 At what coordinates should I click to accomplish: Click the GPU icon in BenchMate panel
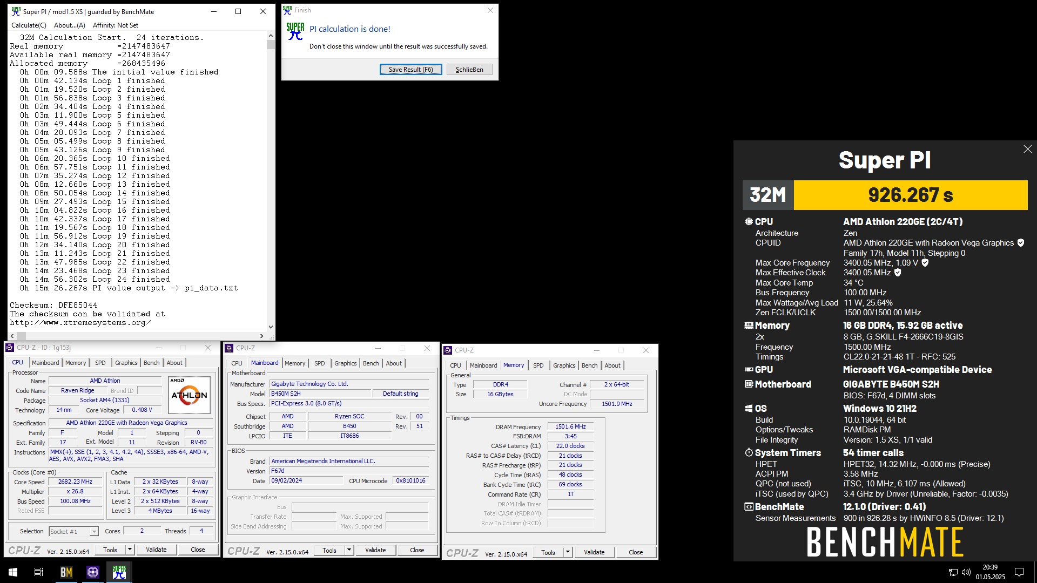point(749,370)
